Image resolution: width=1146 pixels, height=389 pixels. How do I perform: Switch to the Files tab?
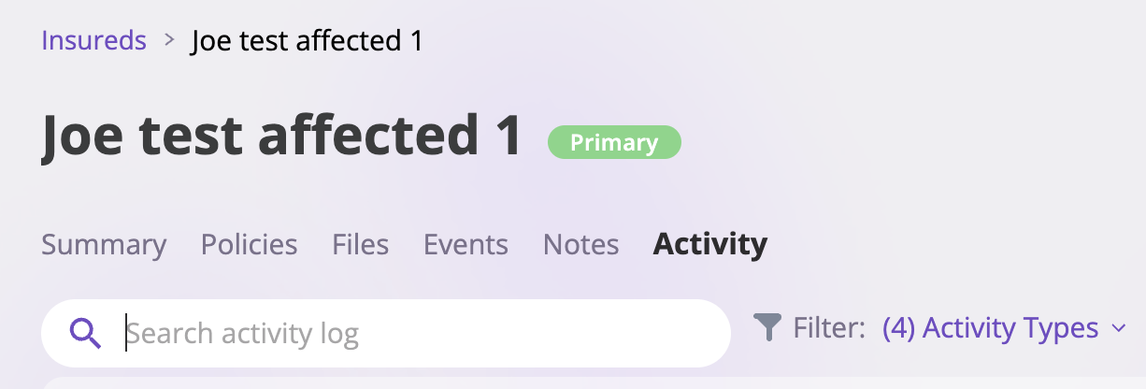pyautogui.click(x=360, y=245)
